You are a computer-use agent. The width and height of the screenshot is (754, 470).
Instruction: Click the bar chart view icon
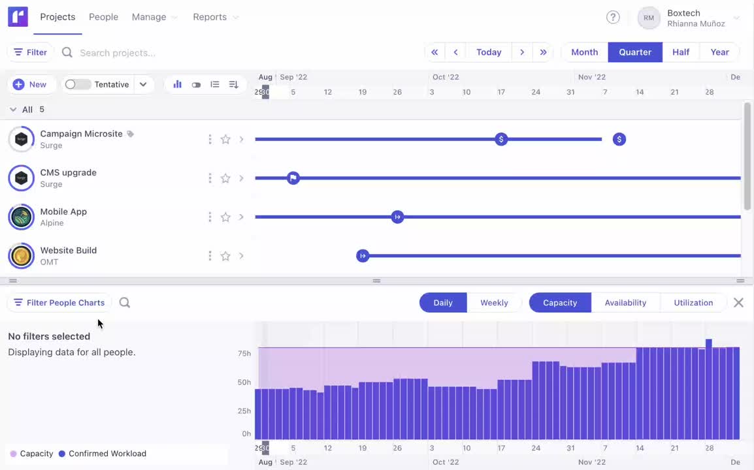pos(177,84)
